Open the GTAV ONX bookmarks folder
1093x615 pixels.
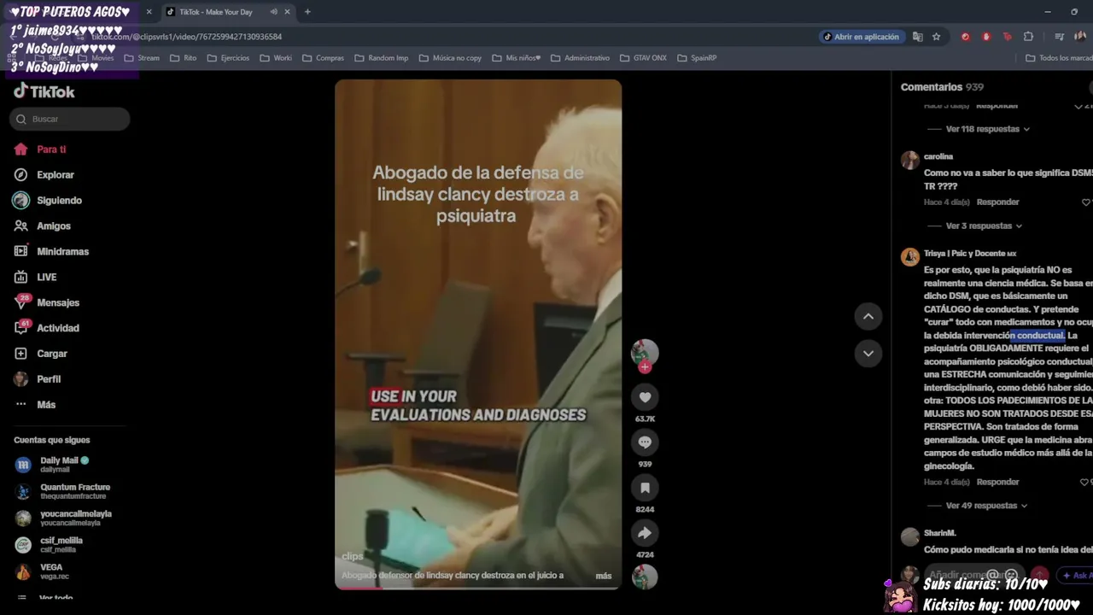tap(643, 58)
